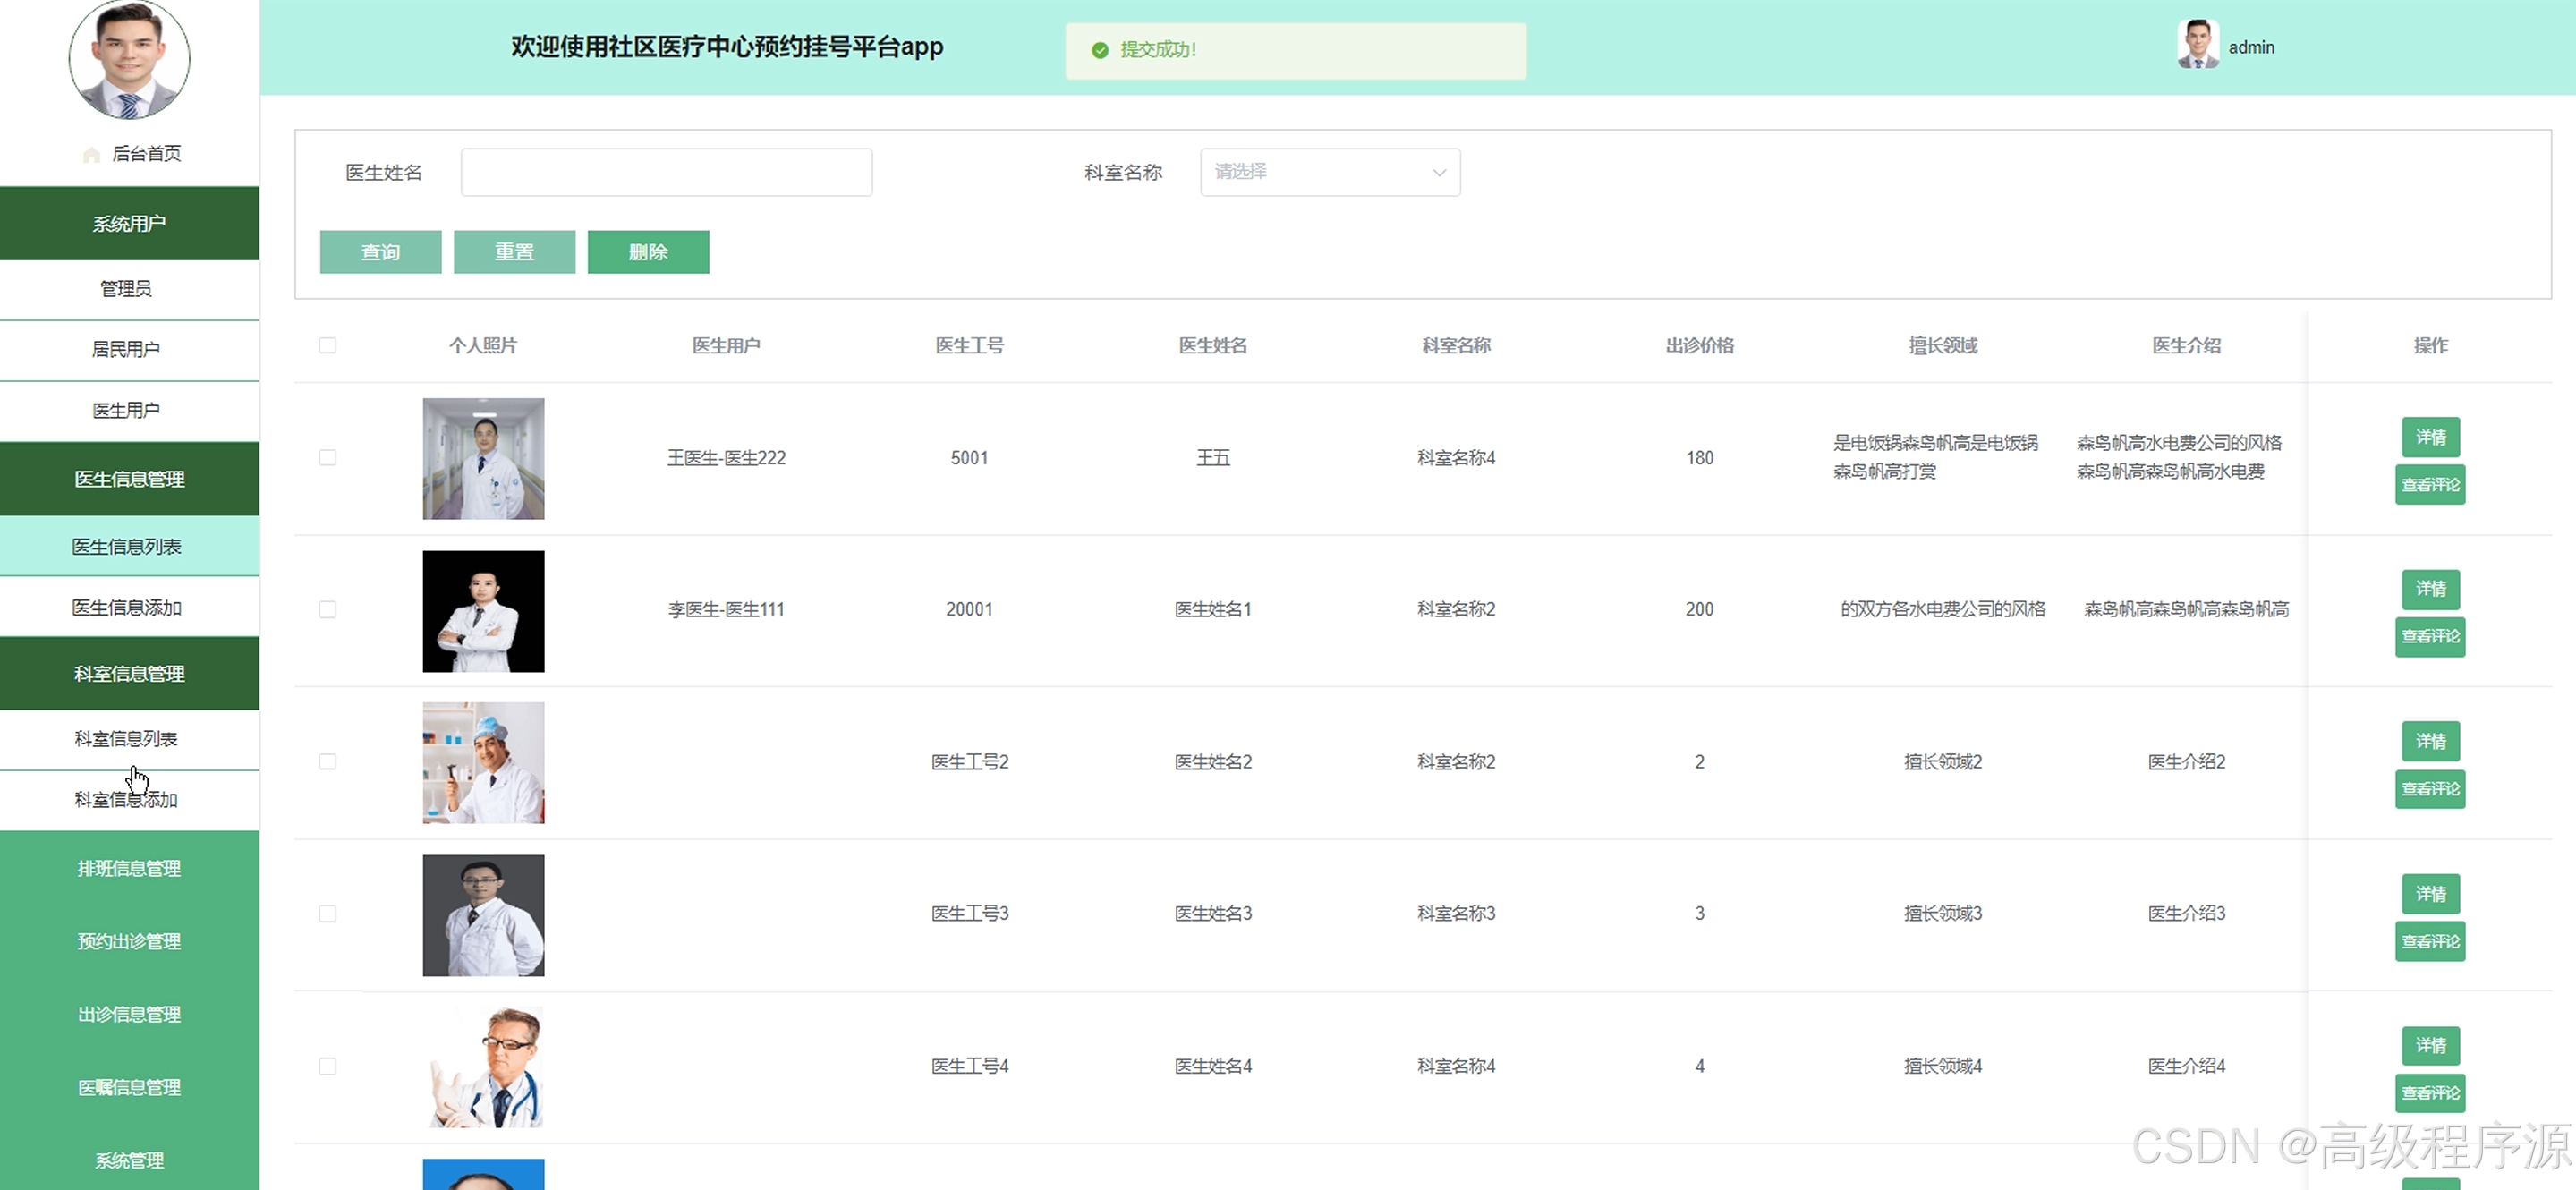Open the photo thumbnail for 医生姓名2

pos(483,763)
